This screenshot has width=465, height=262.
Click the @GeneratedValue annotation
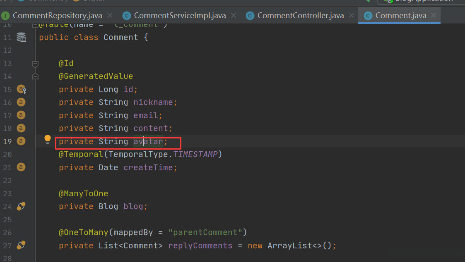coord(96,76)
